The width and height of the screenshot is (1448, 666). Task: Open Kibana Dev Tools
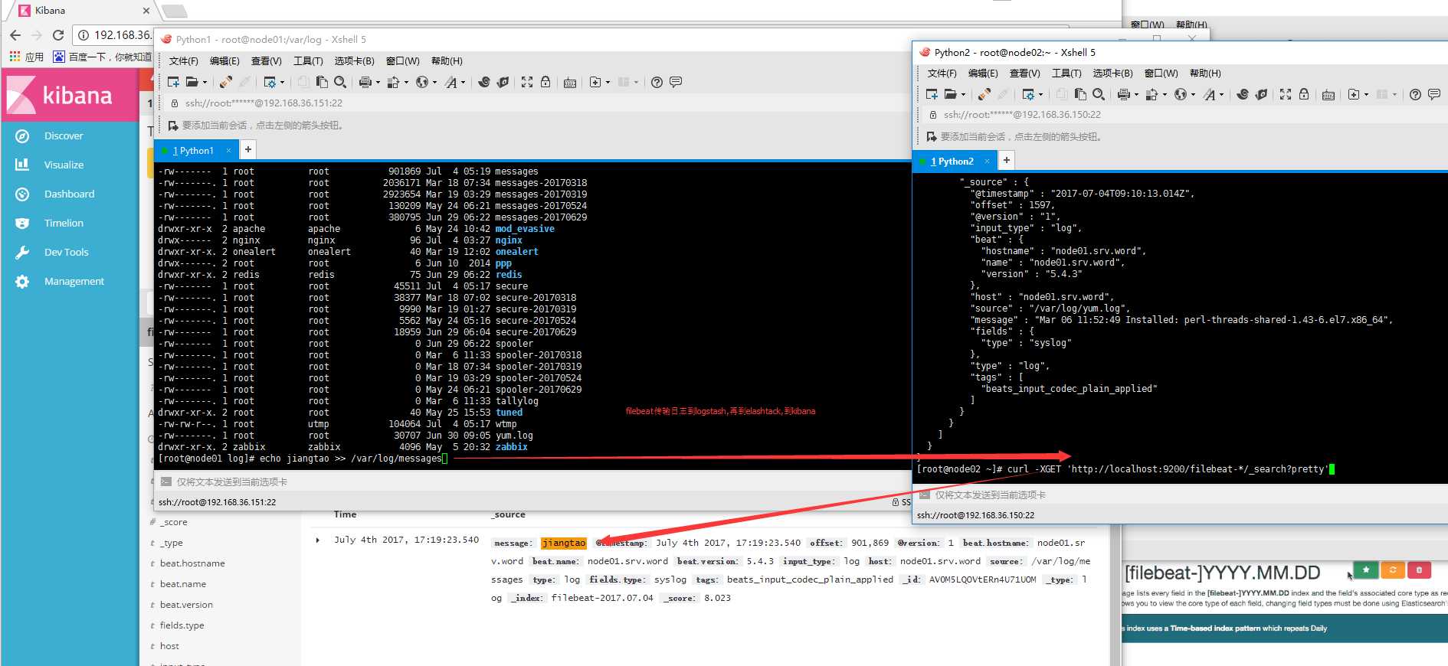tap(66, 252)
